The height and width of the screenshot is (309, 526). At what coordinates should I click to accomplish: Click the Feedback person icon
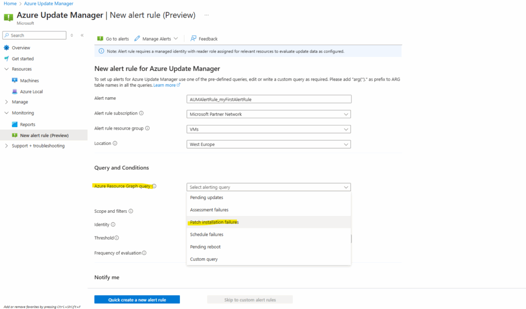pos(193,39)
